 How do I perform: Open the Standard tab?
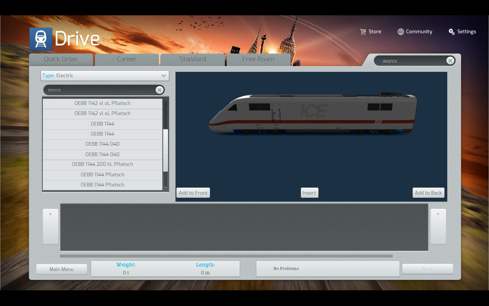pos(193,59)
